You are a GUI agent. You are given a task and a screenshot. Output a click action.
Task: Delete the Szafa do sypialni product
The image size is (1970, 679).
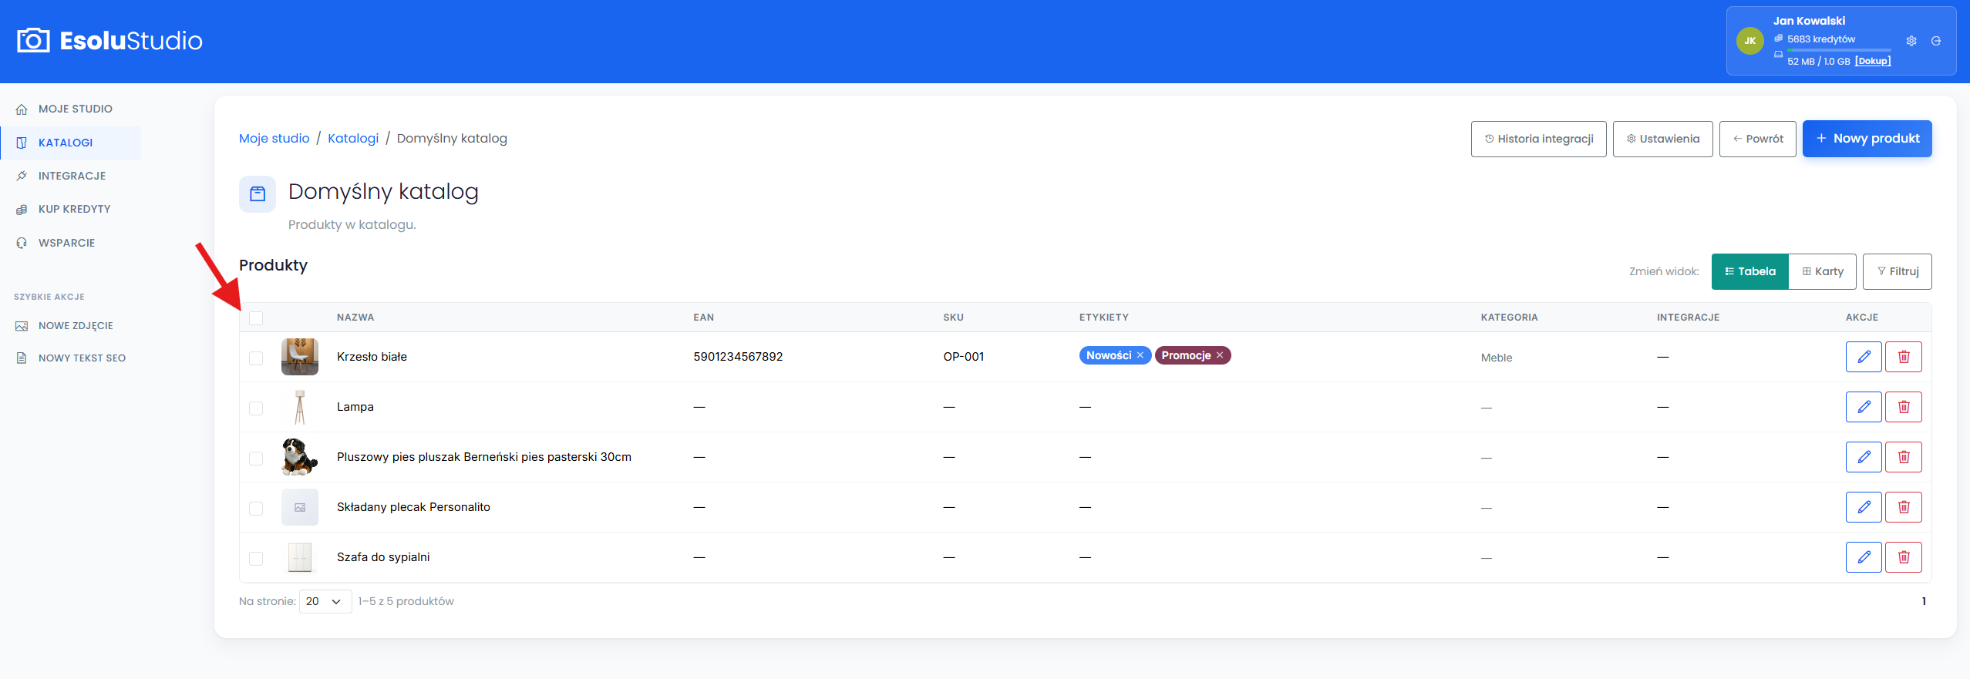point(1903,557)
